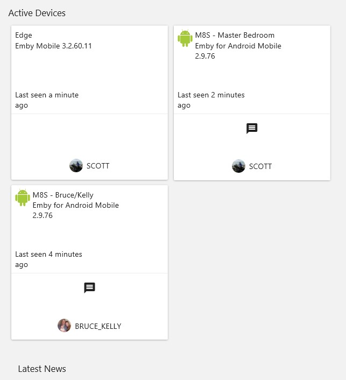Image resolution: width=346 pixels, height=380 pixels.
Task: Send message to M8S - Bruce/Kelly device
Action: [x=89, y=287]
